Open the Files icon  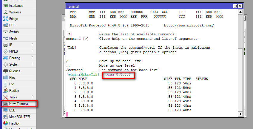6,78
